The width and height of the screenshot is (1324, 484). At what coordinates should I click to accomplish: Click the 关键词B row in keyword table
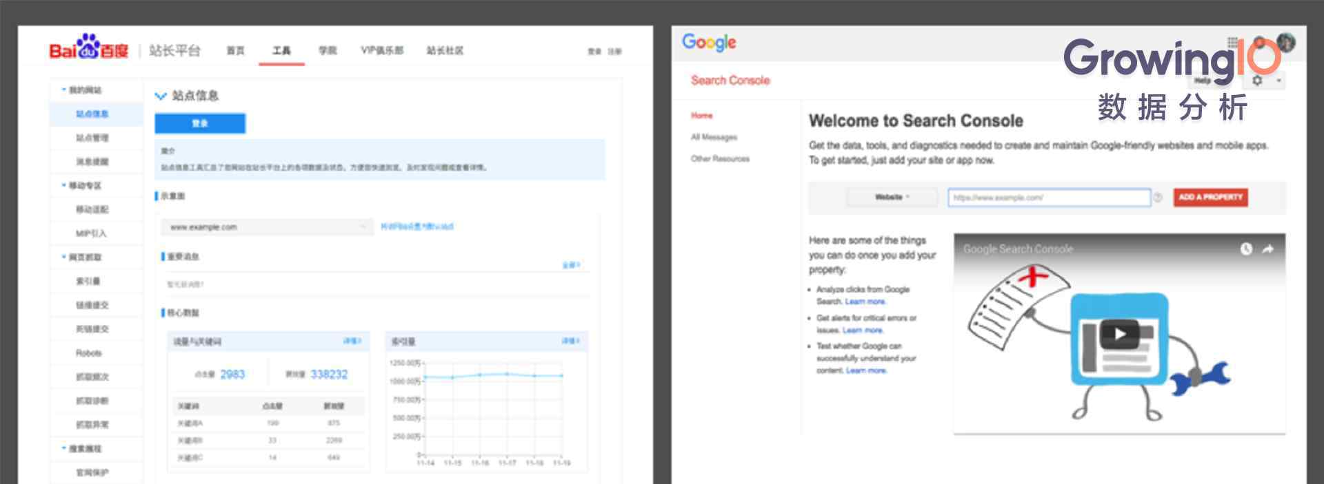point(268,440)
